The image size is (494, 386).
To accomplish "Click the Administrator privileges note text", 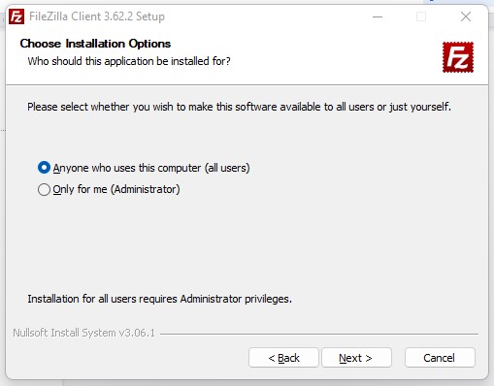I will point(159,299).
